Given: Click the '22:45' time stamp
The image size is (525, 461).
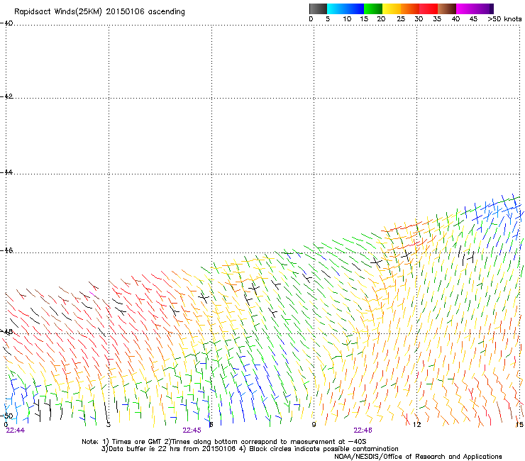Looking at the screenshot, I should click(x=192, y=431).
